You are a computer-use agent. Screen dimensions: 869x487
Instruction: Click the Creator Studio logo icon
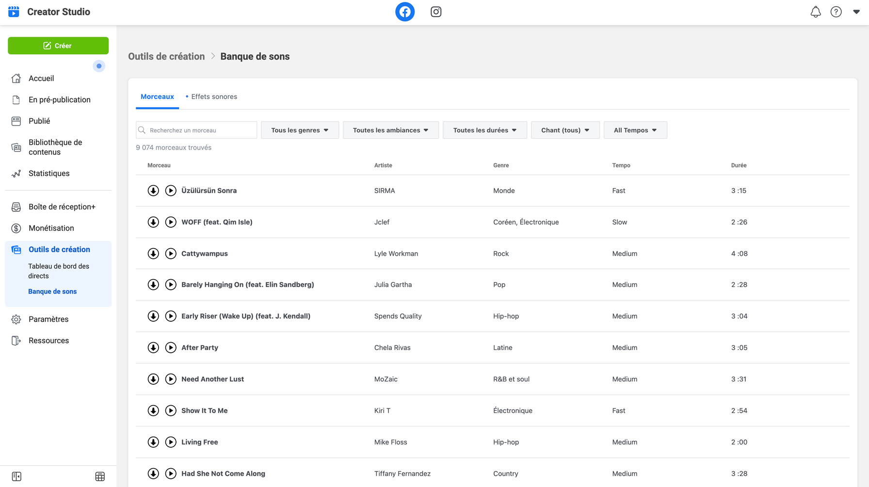tap(14, 12)
